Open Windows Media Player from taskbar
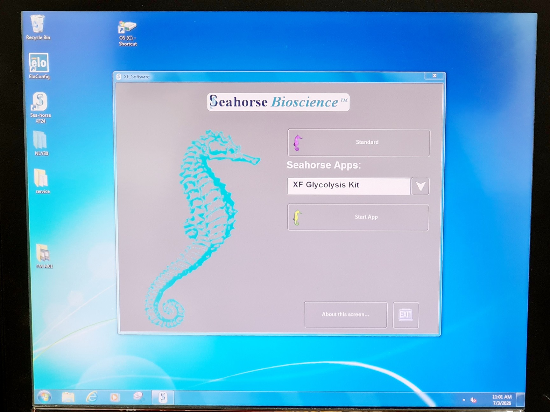 (x=115, y=397)
